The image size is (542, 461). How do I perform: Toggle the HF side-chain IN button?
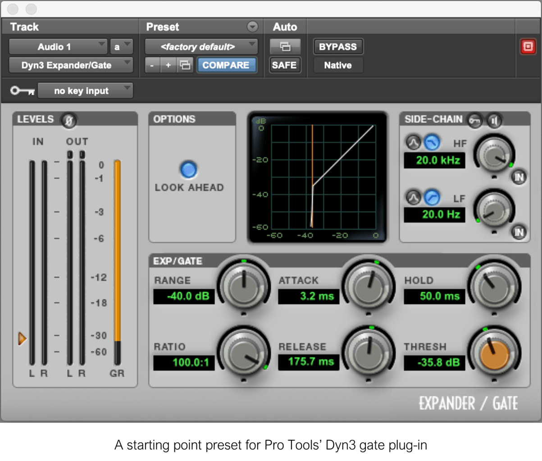coord(518,177)
